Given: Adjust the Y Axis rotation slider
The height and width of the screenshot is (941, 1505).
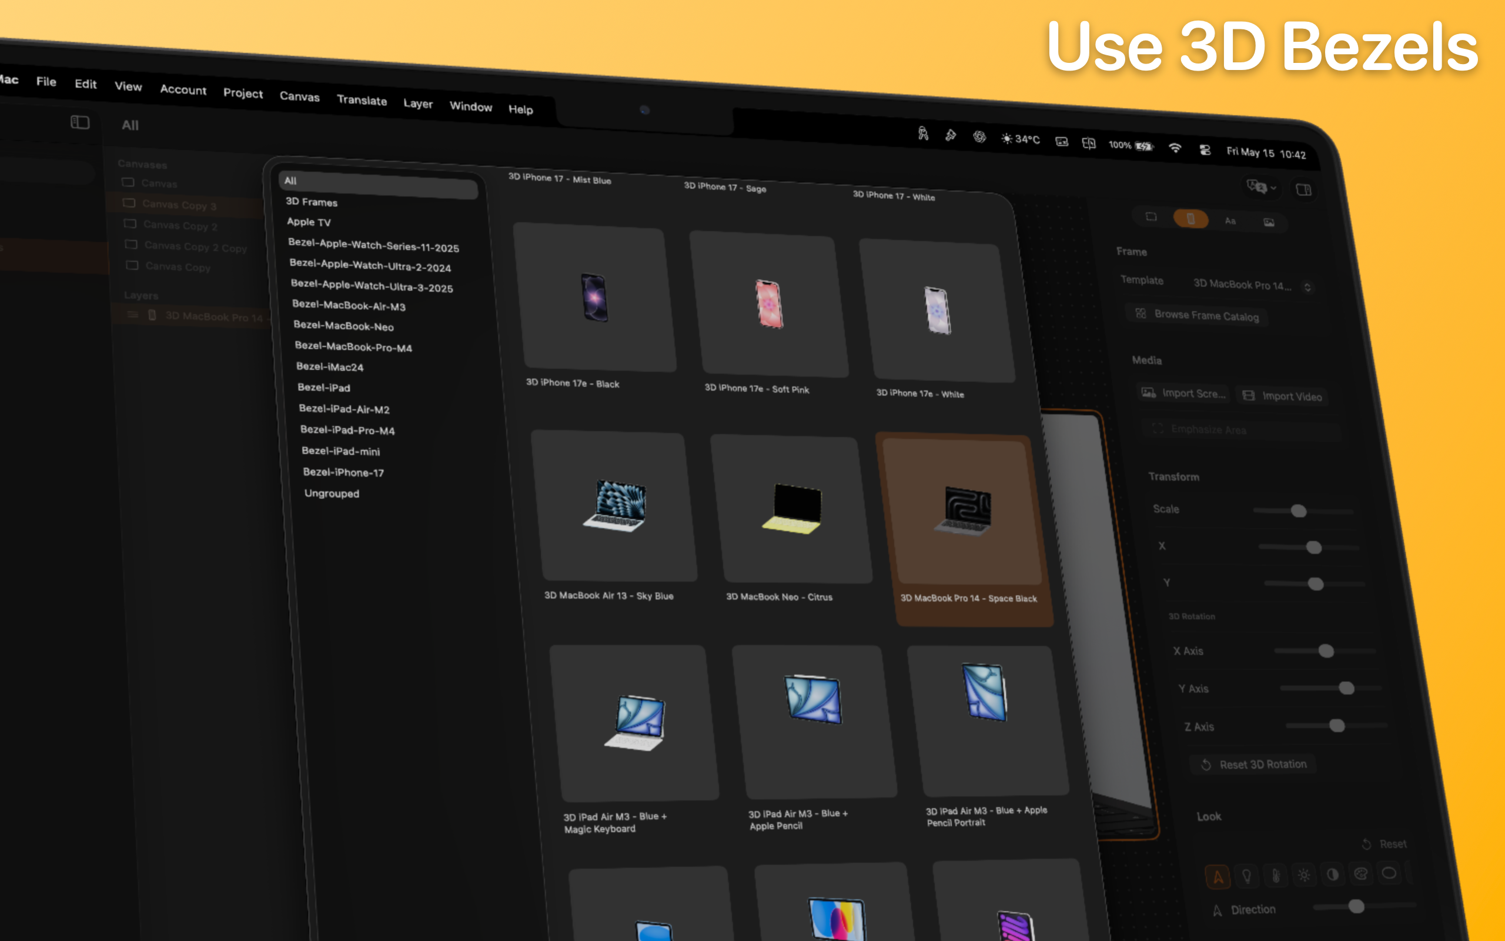Looking at the screenshot, I should coord(1331,688).
